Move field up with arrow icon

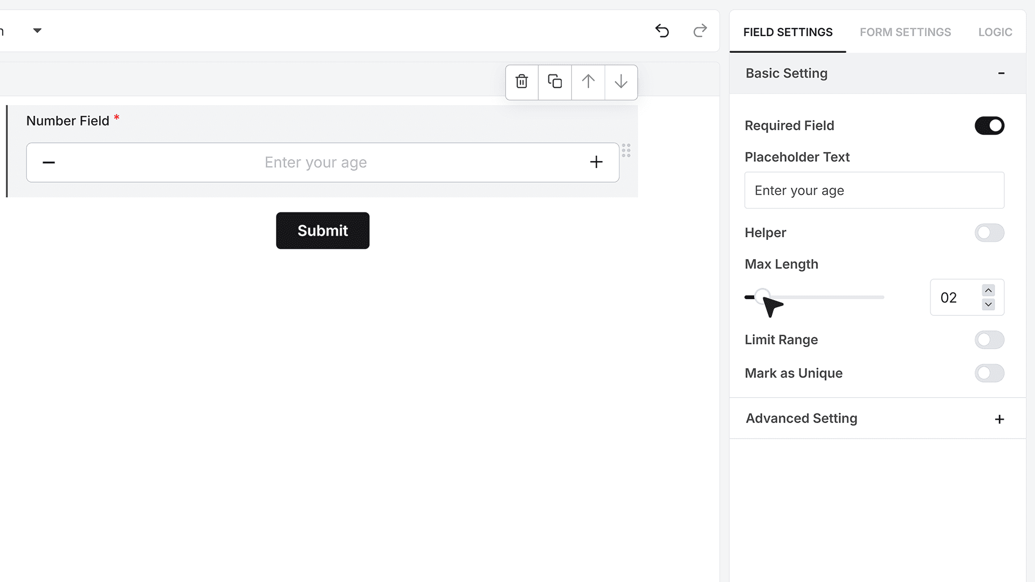click(588, 82)
